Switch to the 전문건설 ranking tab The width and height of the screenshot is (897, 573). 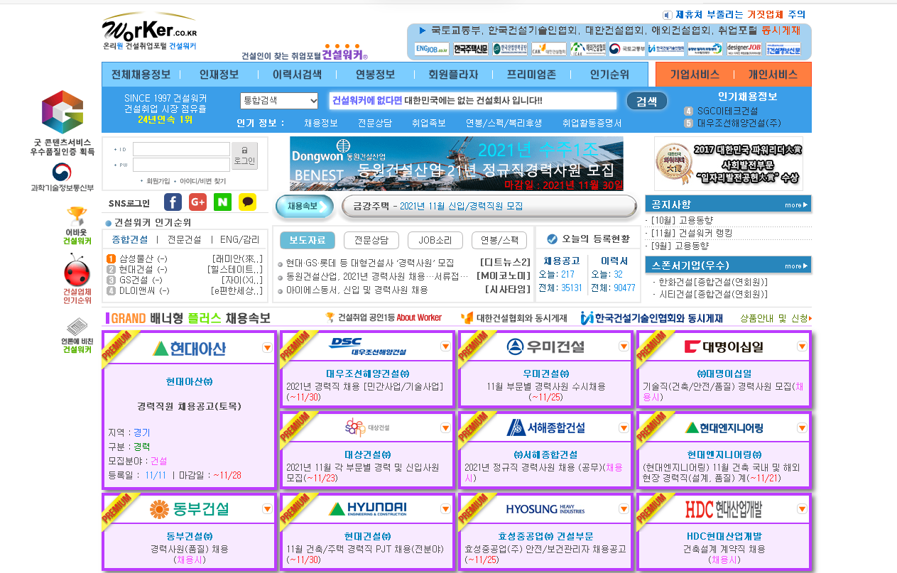coord(183,239)
